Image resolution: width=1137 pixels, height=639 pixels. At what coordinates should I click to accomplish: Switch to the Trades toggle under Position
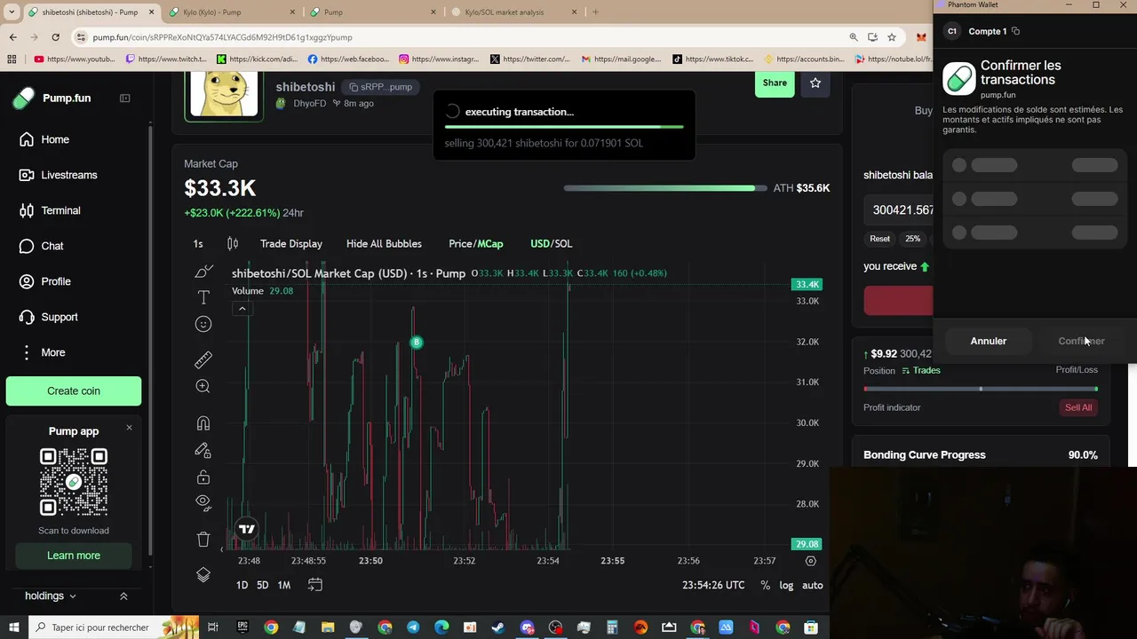click(x=921, y=370)
